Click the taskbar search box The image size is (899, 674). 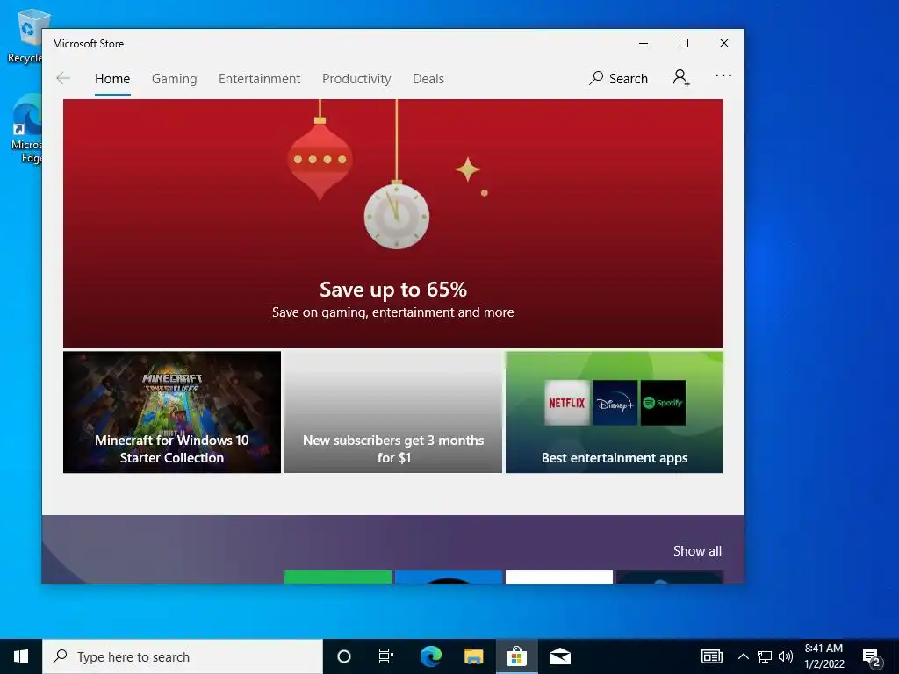pyautogui.click(x=183, y=656)
